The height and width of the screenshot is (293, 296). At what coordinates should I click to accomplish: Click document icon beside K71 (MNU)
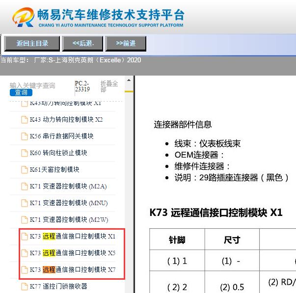pyautogui.click(x=25, y=203)
